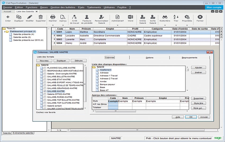
Task: Click the Word export icon
Action: pyautogui.click(x=130, y=17)
